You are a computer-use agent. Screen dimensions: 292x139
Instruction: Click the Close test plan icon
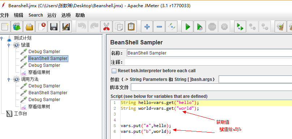[42, 27]
